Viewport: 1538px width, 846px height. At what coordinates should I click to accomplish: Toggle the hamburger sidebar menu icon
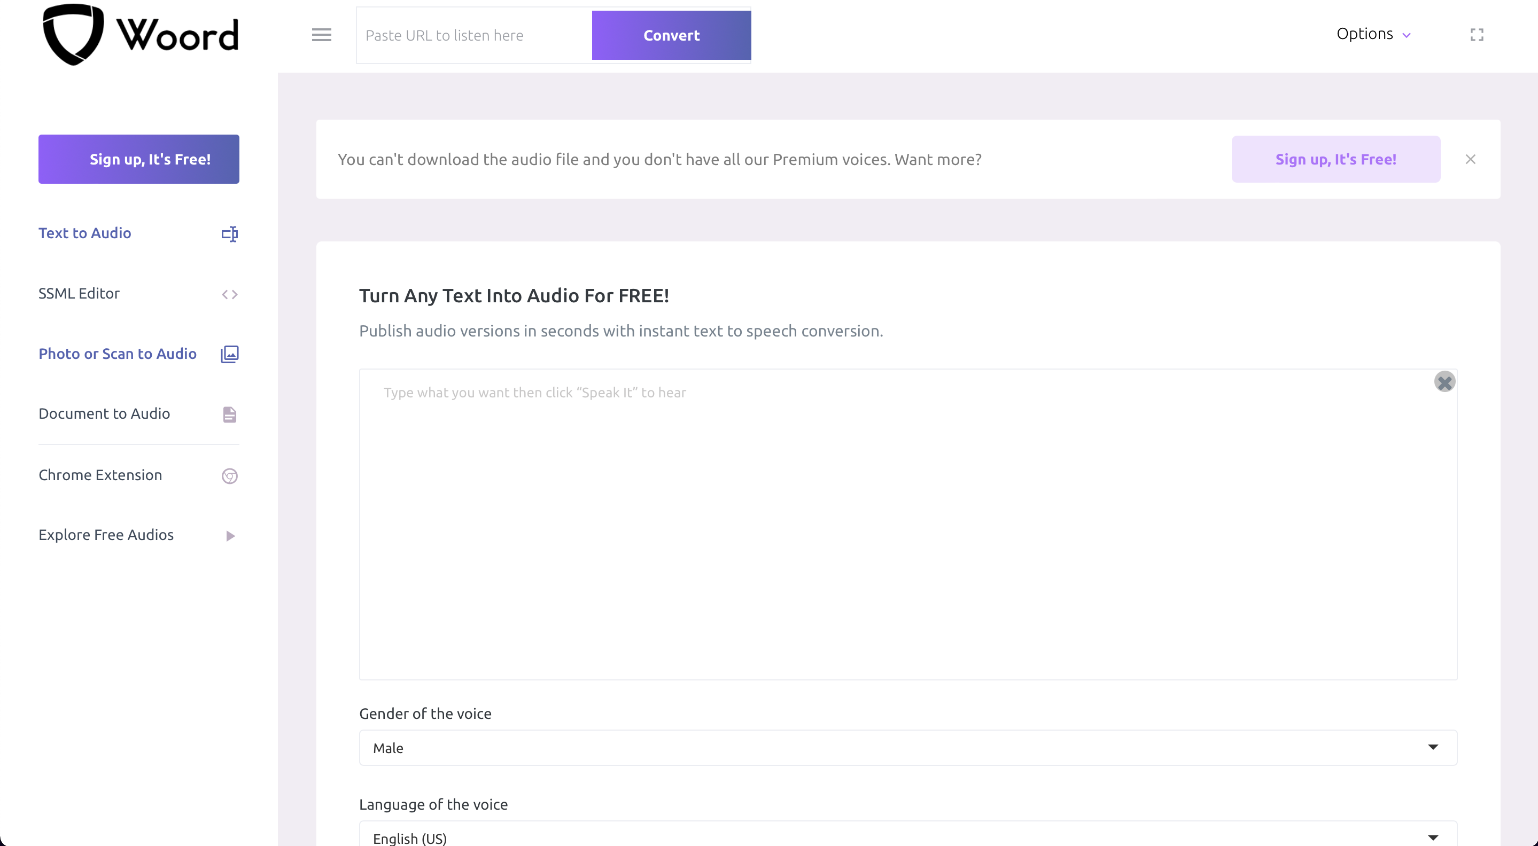pos(321,35)
